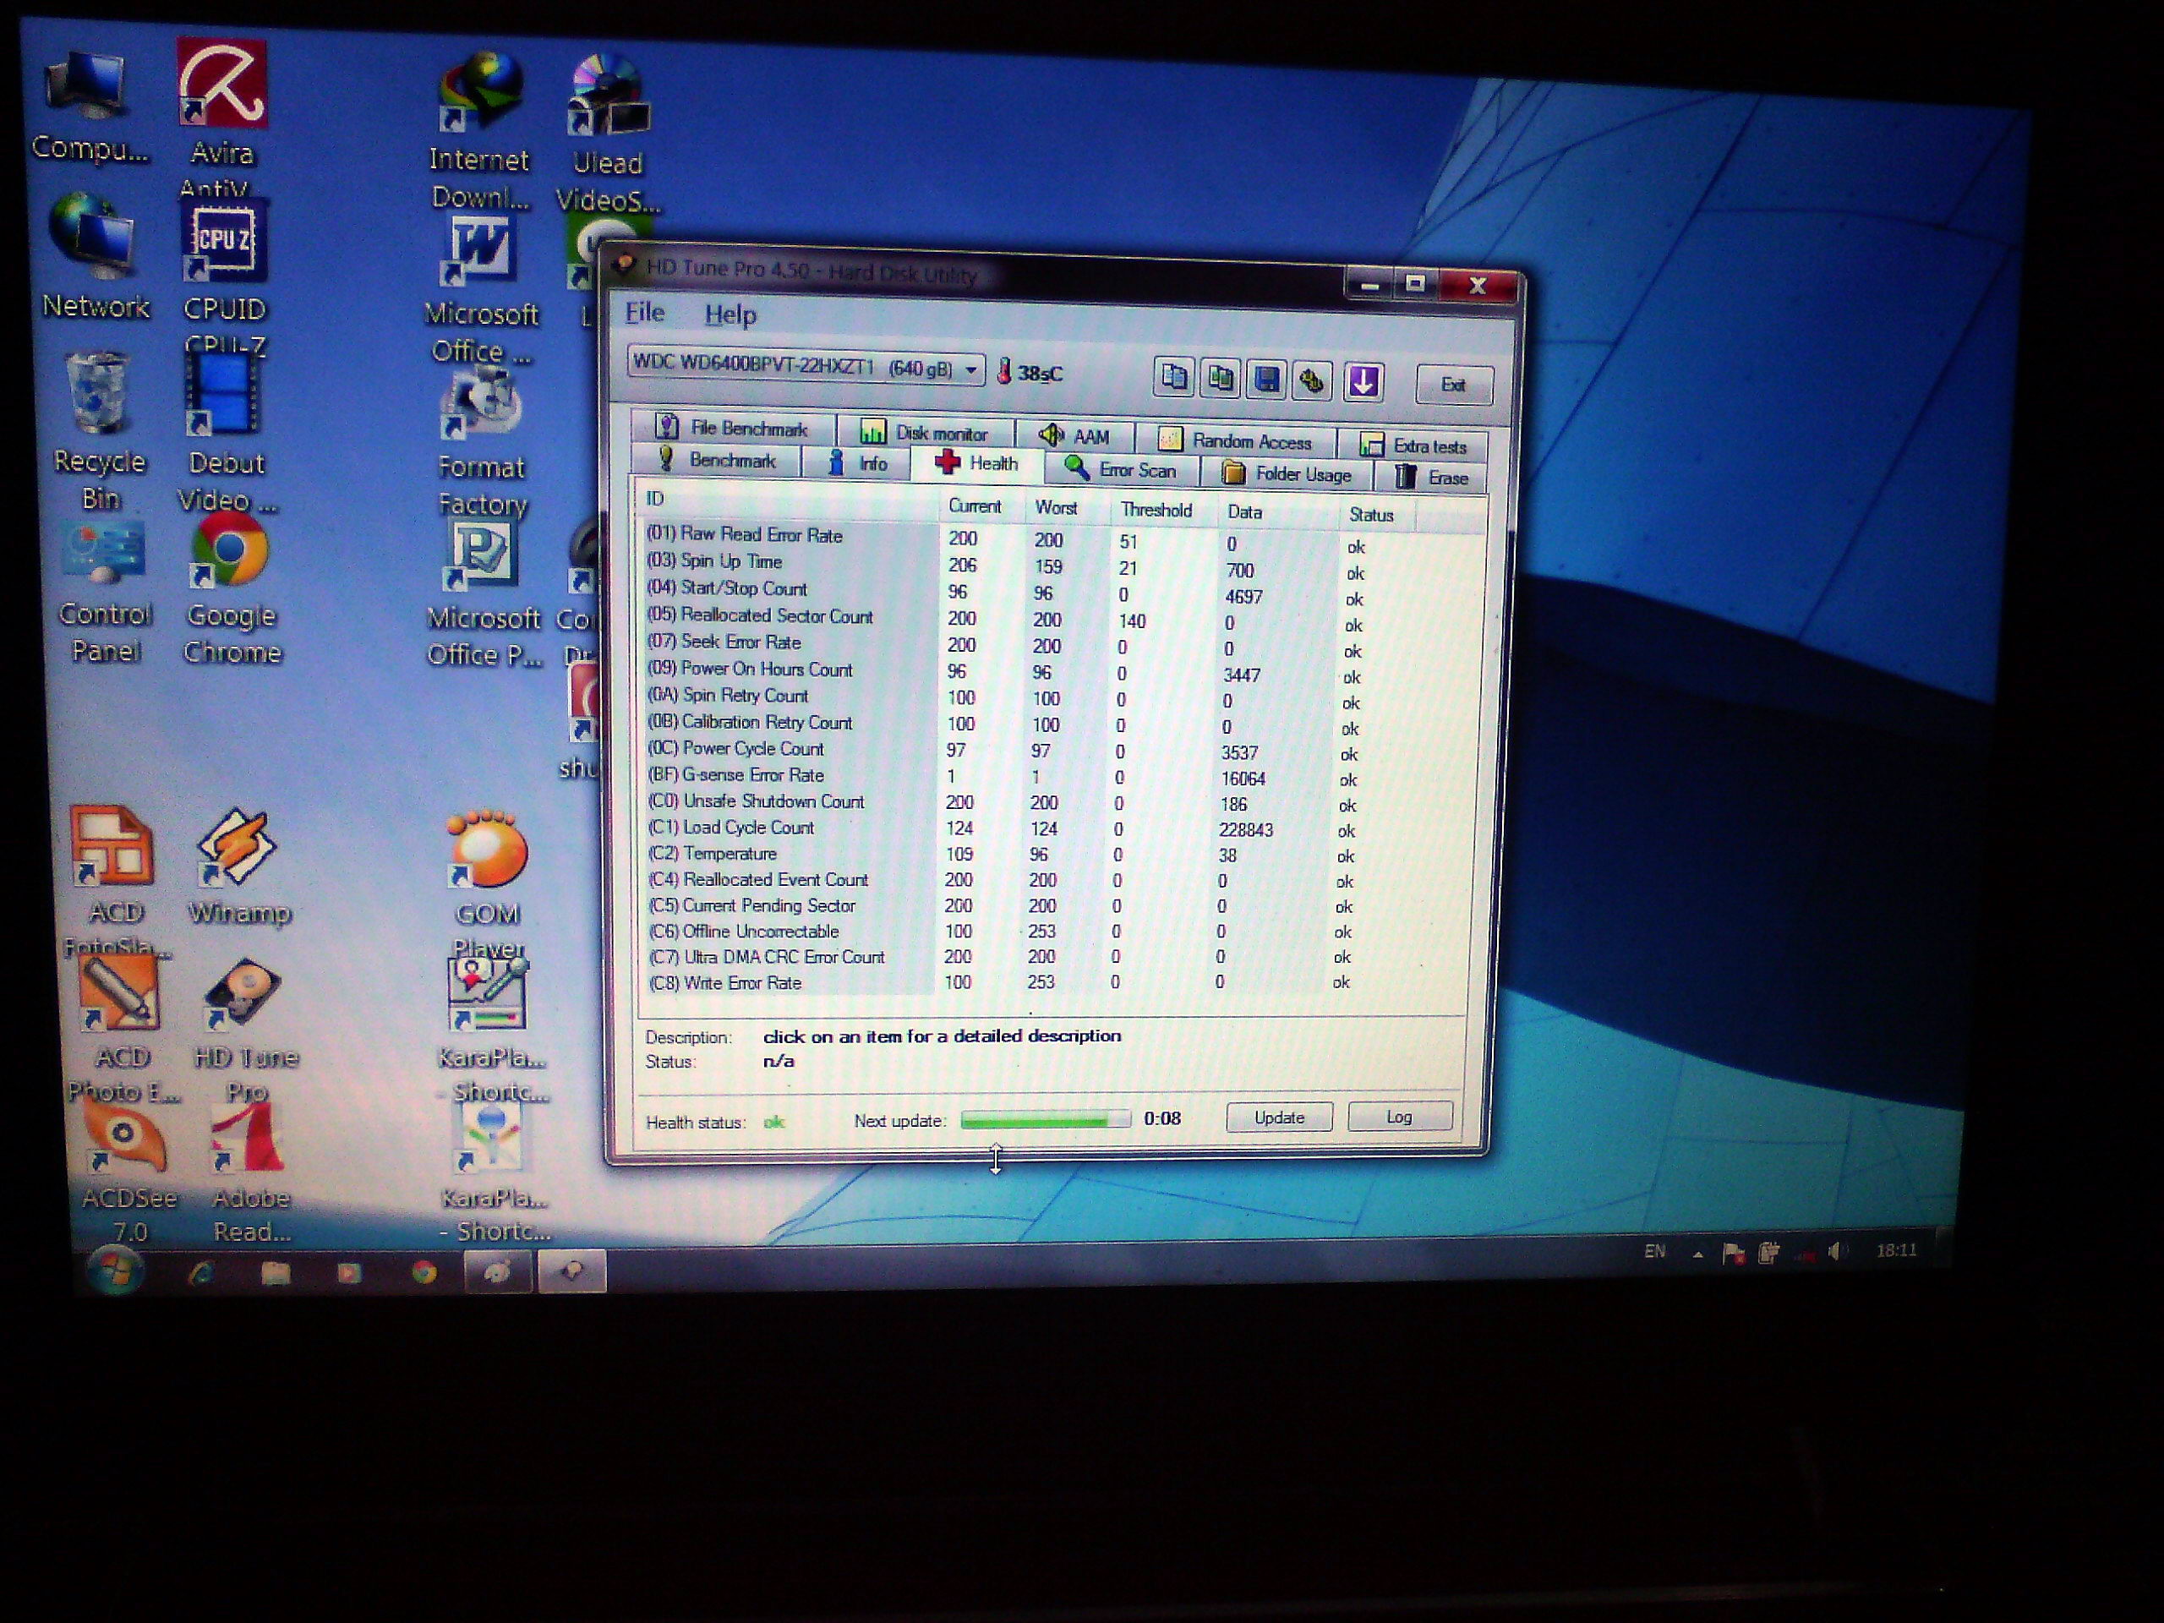This screenshot has width=2164, height=1623.
Task: Switch to the Disk monitor tab
Action: 925,433
